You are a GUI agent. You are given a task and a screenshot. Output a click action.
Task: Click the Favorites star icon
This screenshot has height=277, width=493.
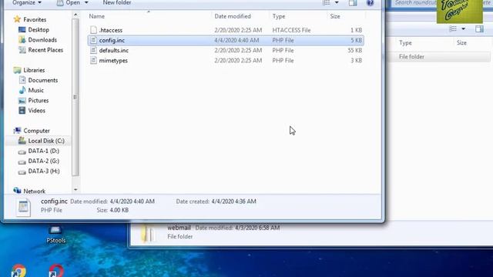click(x=17, y=19)
